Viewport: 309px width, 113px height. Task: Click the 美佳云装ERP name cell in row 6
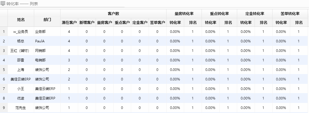(21, 79)
